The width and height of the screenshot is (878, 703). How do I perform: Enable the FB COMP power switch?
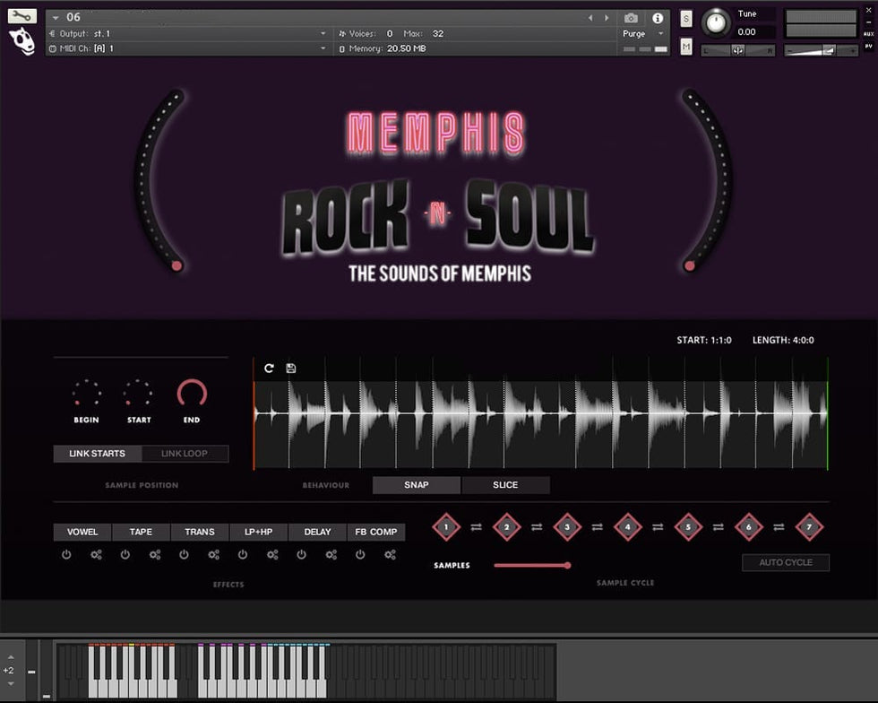pyautogui.click(x=360, y=555)
